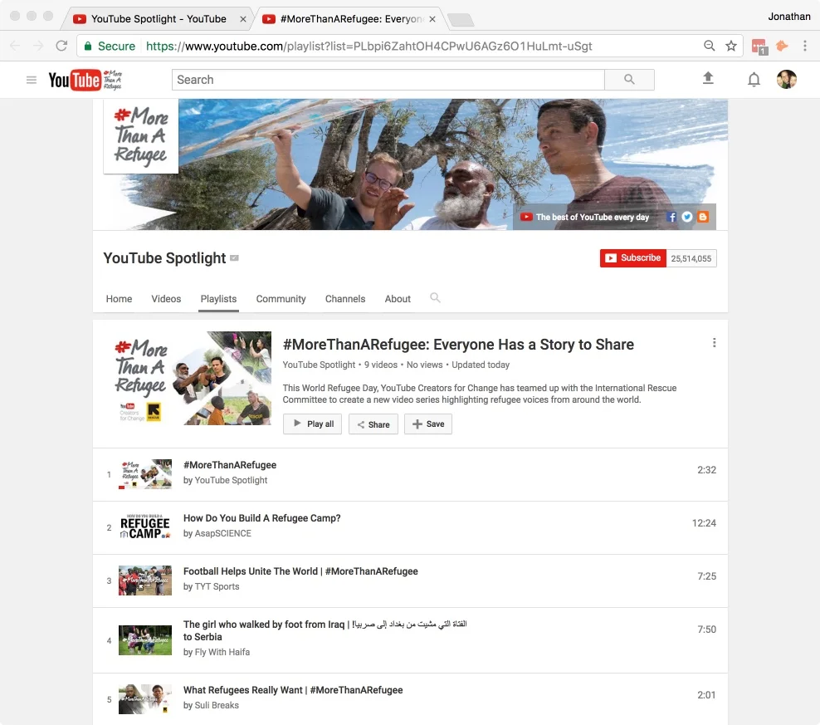Open the #MoreThanARefugee video thumbnail
Screen dimensions: 820x725
pyautogui.click(x=145, y=474)
